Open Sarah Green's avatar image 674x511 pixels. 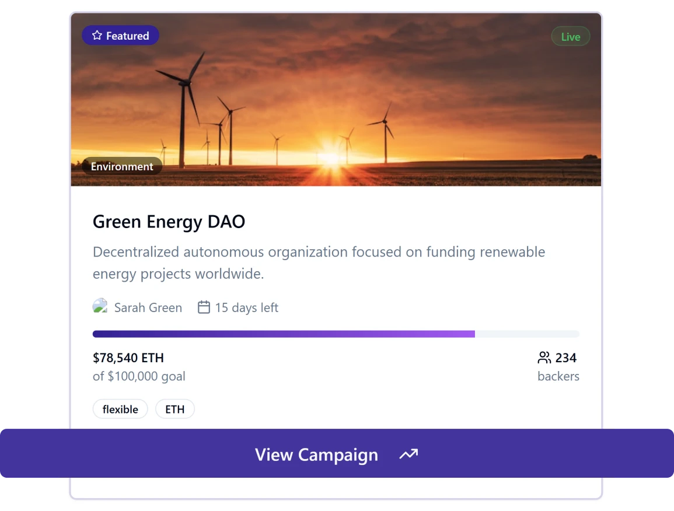[100, 305]
